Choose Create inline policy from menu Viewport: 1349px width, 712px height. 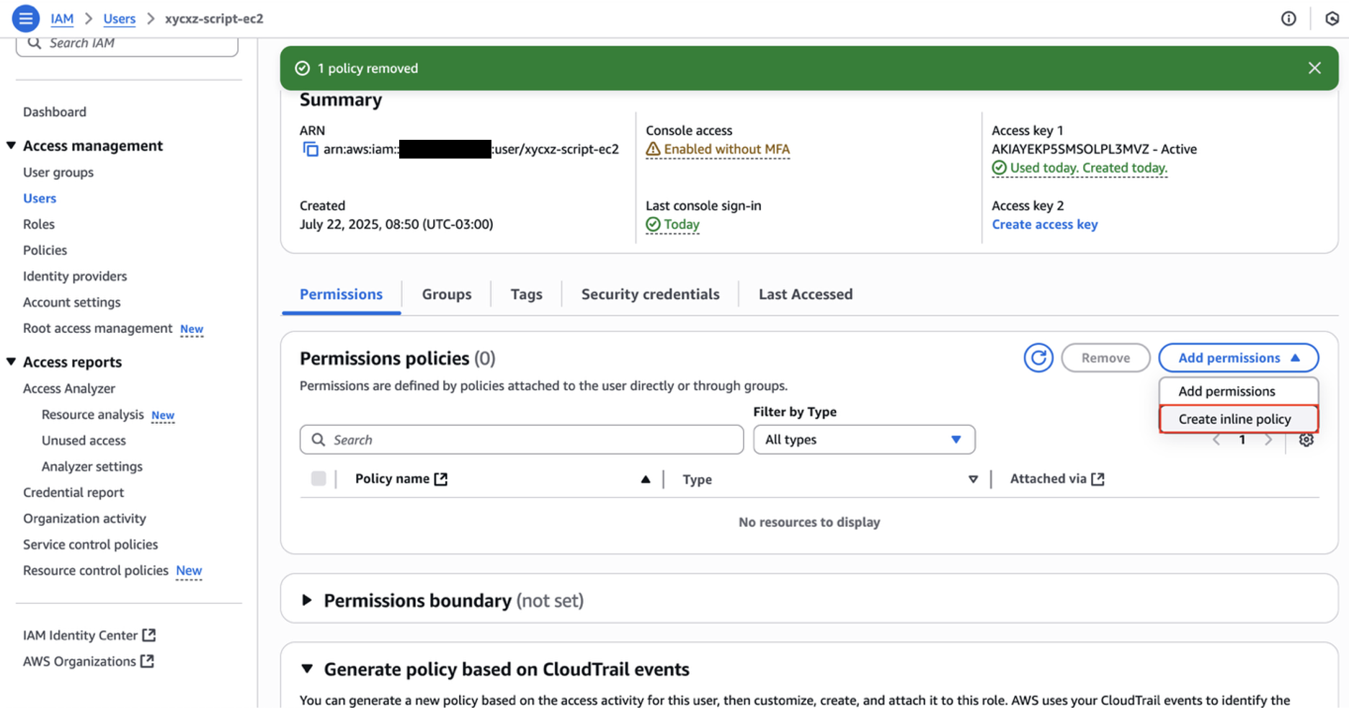click(x=1237, y=419)
